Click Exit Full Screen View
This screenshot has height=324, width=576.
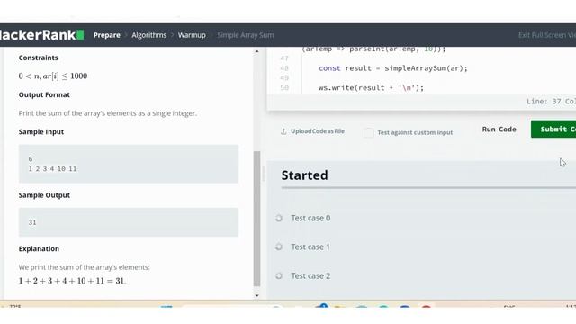tap(547, 35)
